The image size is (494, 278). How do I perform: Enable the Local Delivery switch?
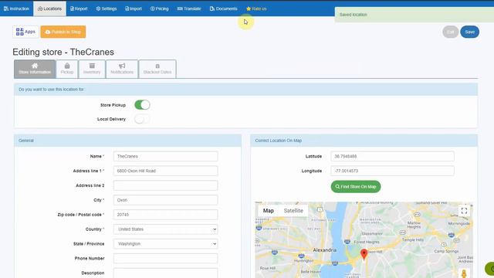click(142, 119)
